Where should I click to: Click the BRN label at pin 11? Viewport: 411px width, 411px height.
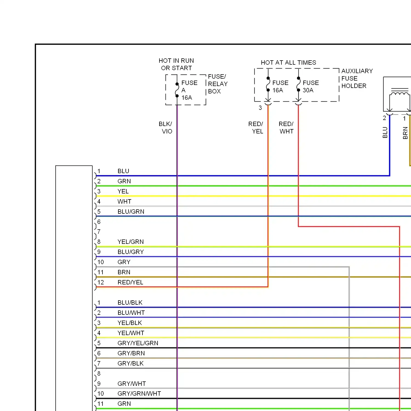click(124, 272)
